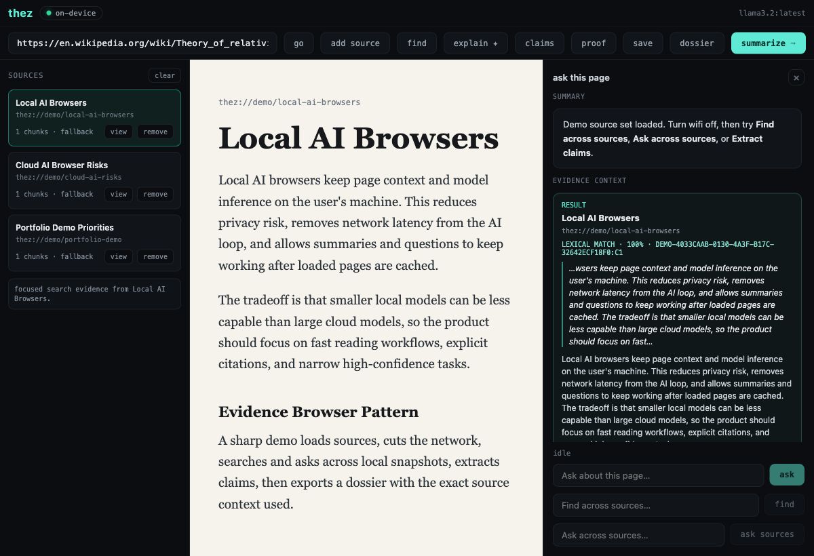Remove the Portfolio Demo Priorities source
The width and height of the screenshot is (814, 556).
[155, 256]
